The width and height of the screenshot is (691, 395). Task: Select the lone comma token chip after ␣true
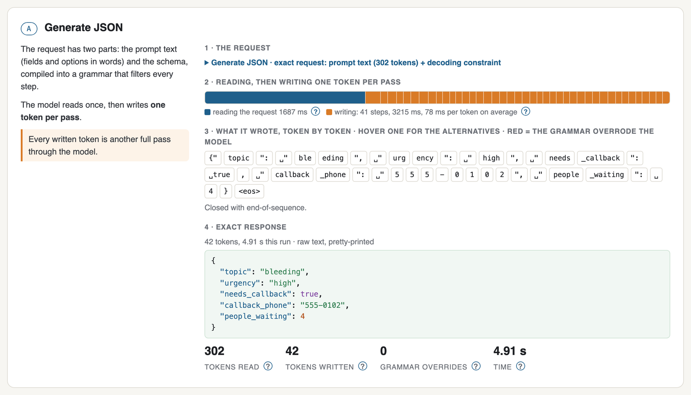(243, 174)
